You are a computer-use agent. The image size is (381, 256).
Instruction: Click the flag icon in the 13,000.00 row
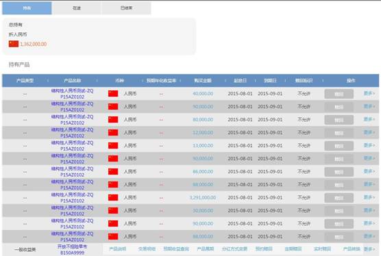pos(113,146)
